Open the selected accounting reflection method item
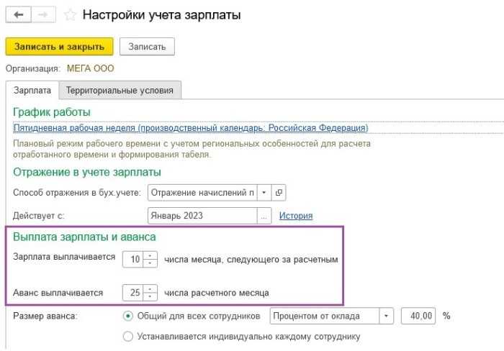504x351 pixels. (x=279, y=192)
